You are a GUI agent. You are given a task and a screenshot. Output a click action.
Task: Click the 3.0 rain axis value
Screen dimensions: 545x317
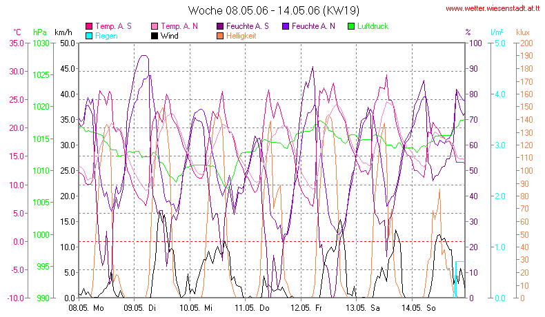pos(500,145)
